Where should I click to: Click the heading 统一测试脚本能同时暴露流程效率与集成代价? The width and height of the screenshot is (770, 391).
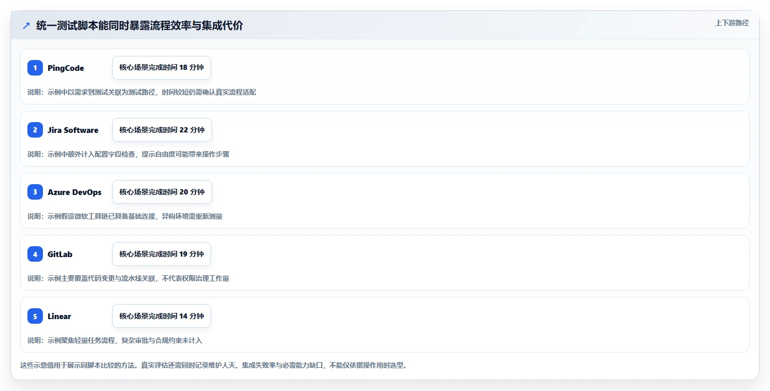point(140,26)
